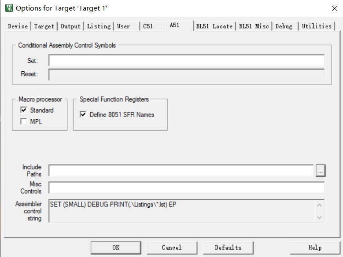Focus the Misc Controls text field
The height and width of the screenshot is (257, 343).
coord(186,187)
